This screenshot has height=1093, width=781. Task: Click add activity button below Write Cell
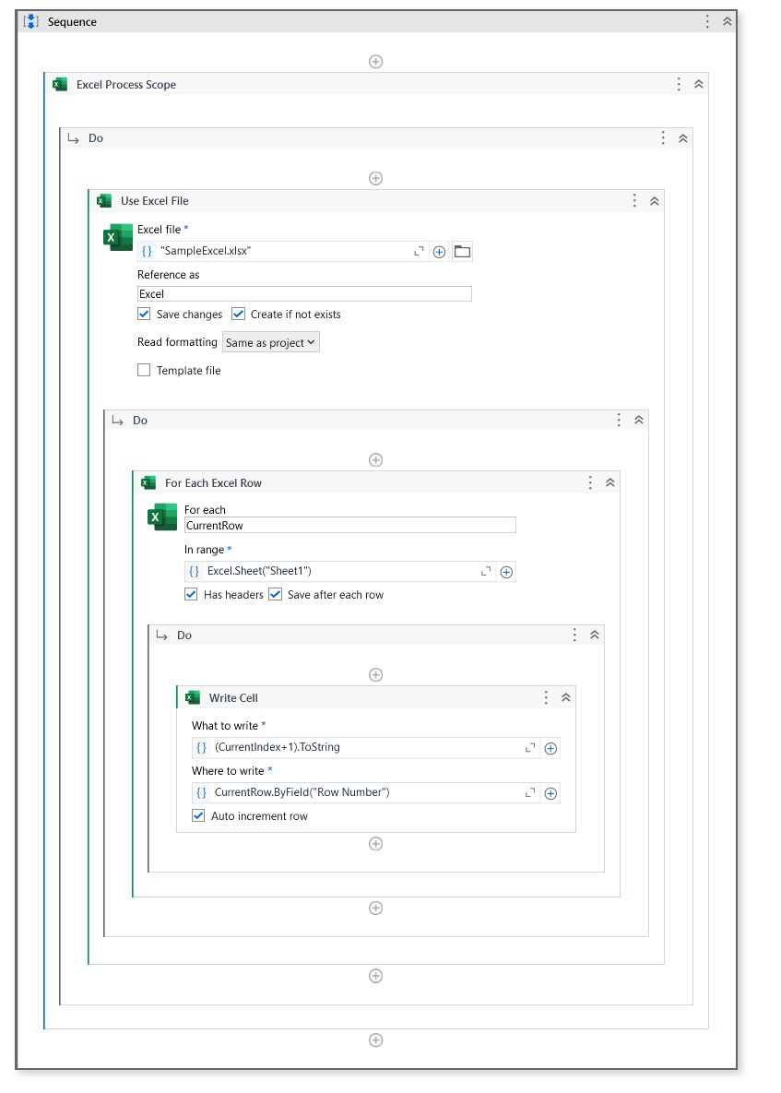pos(375,843)
